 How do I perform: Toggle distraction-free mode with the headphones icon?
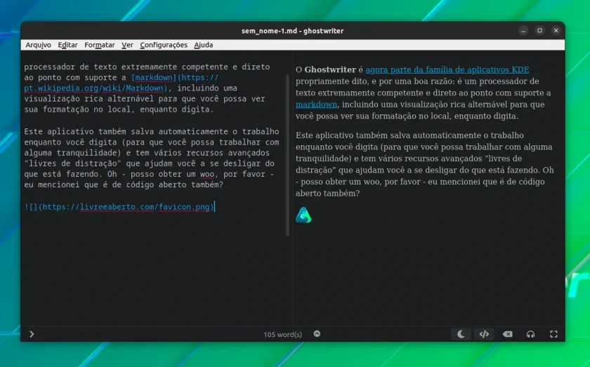coord(530,334)
